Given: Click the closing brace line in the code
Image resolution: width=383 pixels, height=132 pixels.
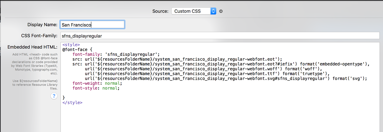Looking at the screenshot, I should (64, 97).
